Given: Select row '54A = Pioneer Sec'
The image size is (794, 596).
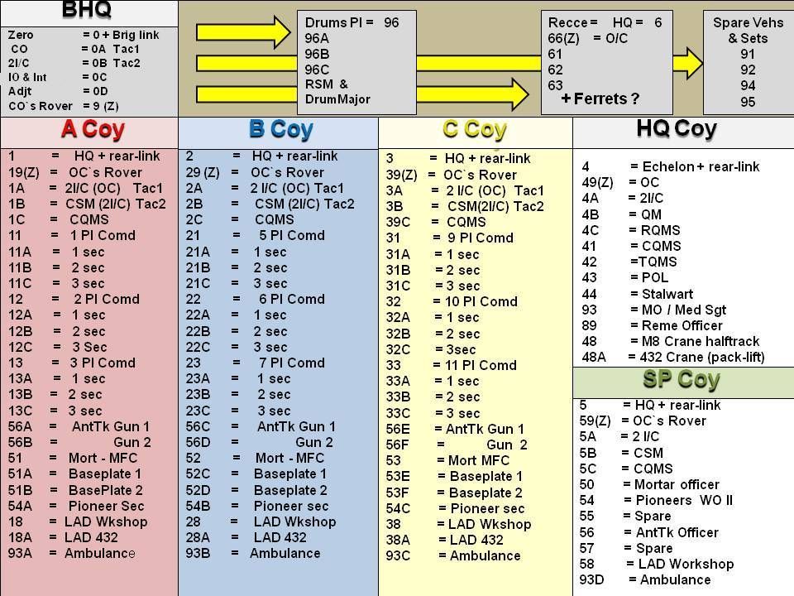Looking at the screenshot, I should 76,506.
